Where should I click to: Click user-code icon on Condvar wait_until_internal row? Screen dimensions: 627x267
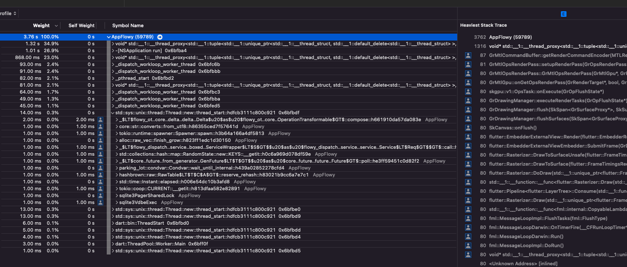(x=100, y=168)
